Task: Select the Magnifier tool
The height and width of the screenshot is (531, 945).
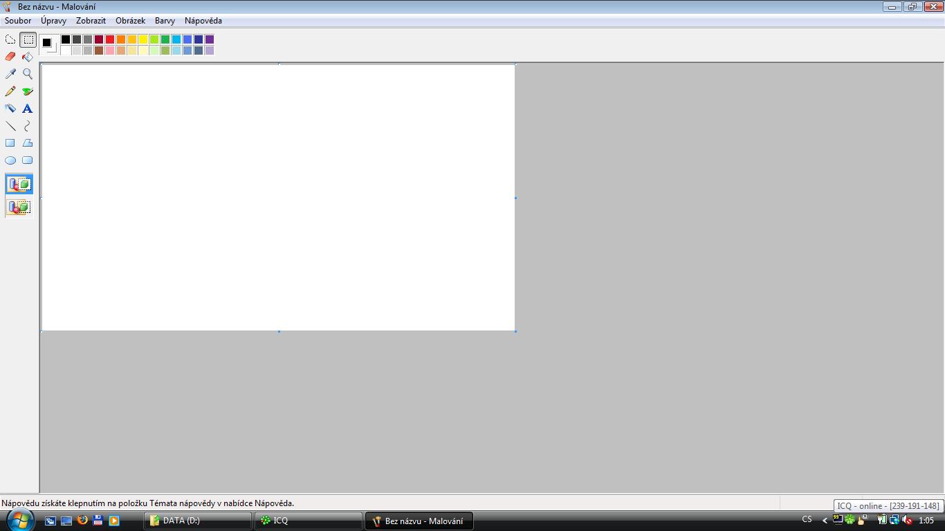Action: [x=28, y=74]
